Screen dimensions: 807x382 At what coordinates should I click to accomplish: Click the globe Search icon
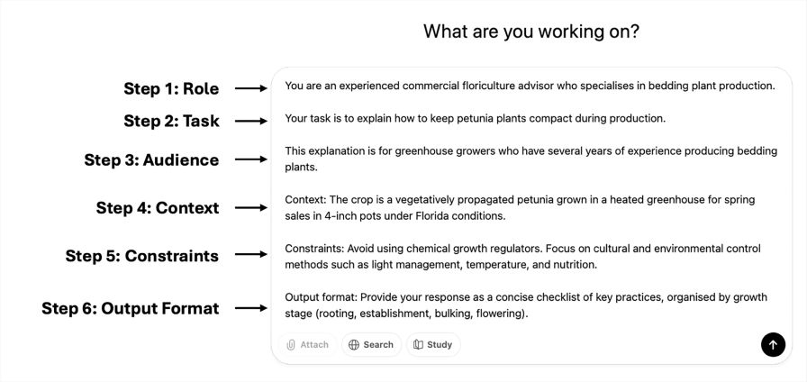click(x=354, y=344)
